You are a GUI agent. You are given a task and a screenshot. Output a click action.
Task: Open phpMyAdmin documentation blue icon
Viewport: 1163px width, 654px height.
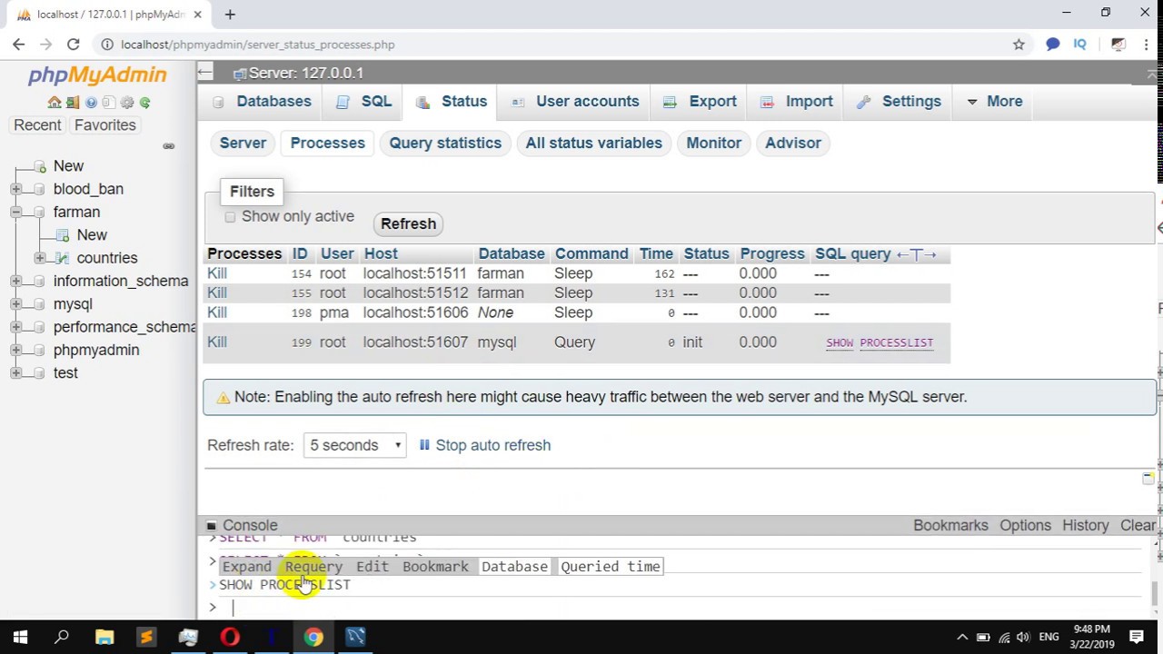(91, 103)
